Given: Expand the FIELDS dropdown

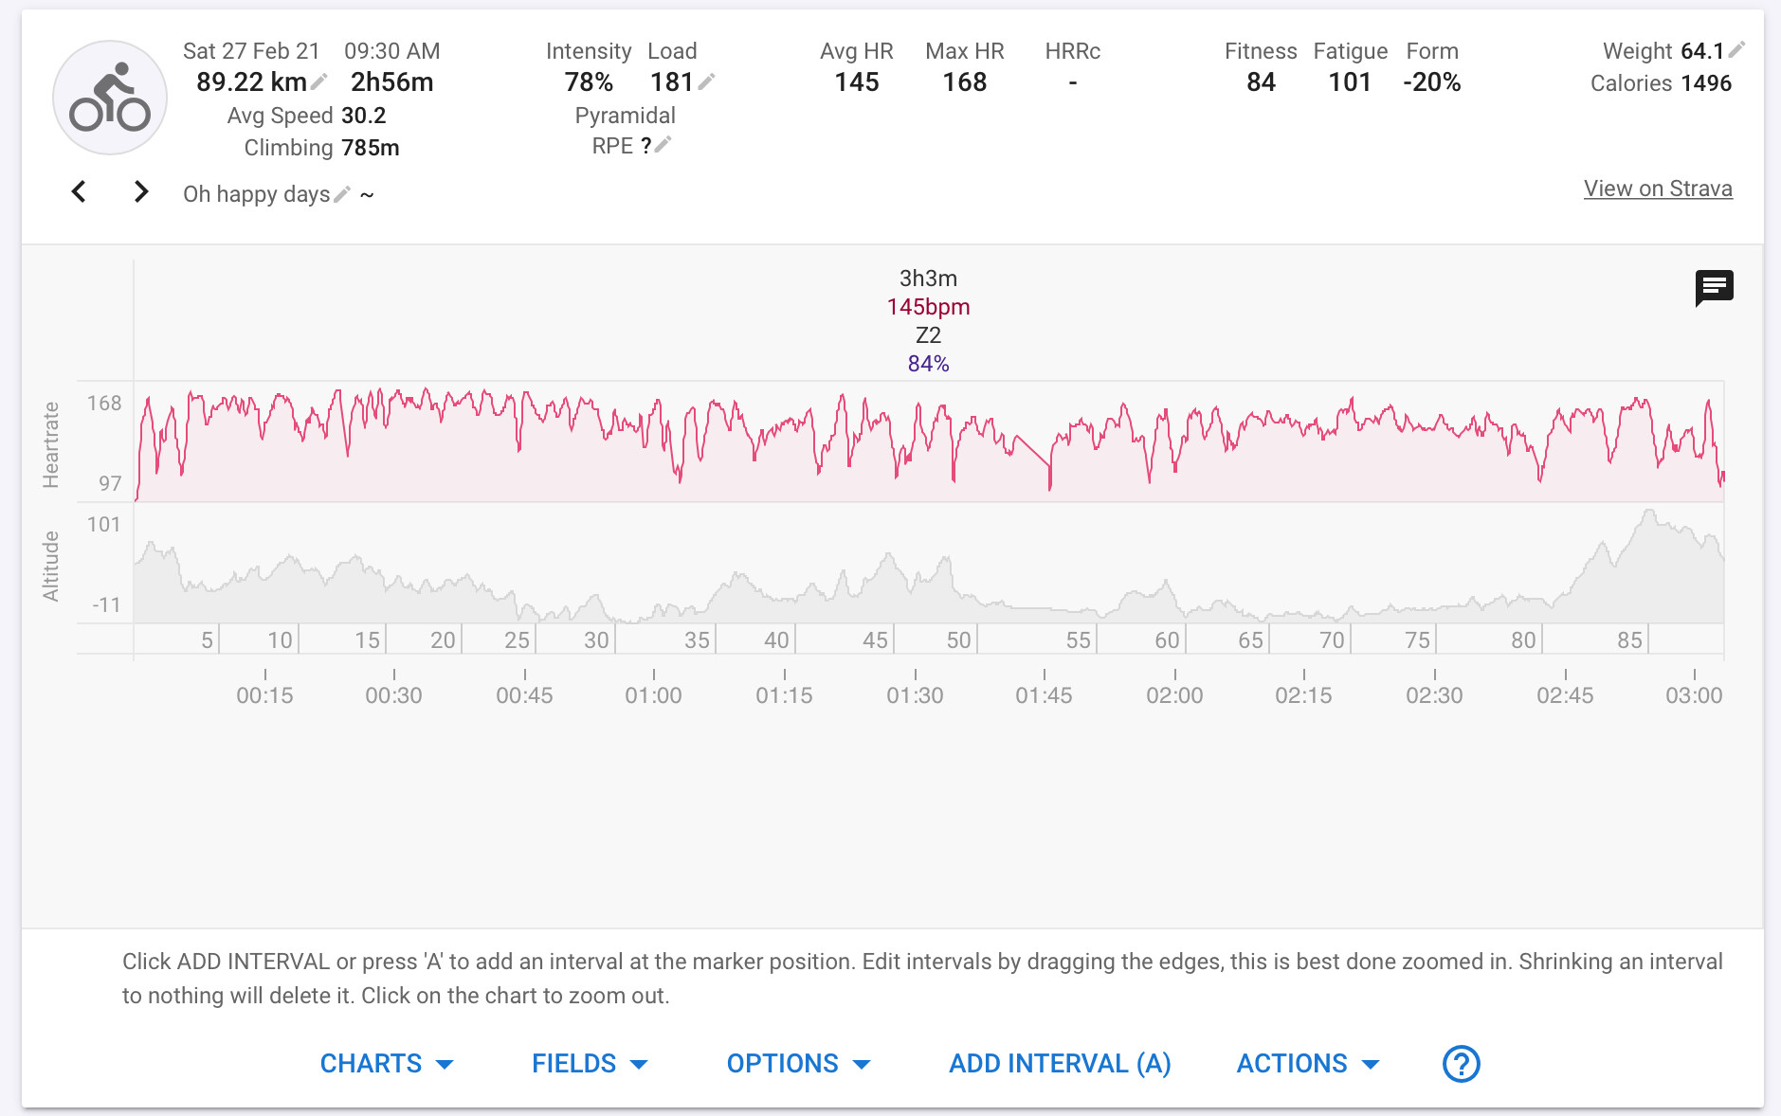Looking at the screenshot, I should [590, 1063].
